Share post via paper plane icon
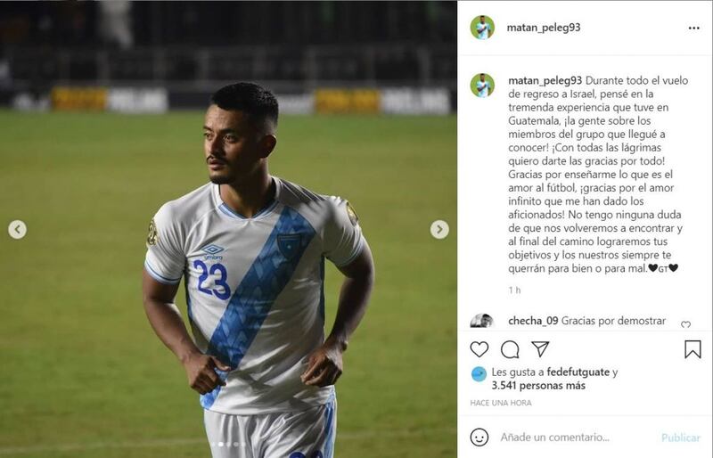Viewport: 713px width, 458px height. [x=540, y=348]
